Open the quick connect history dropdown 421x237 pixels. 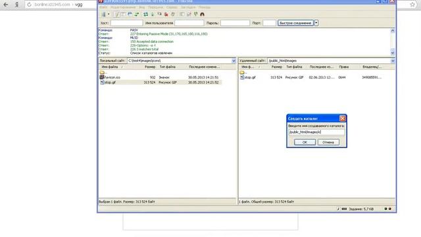pyautogui.click(x=316, y=23)
